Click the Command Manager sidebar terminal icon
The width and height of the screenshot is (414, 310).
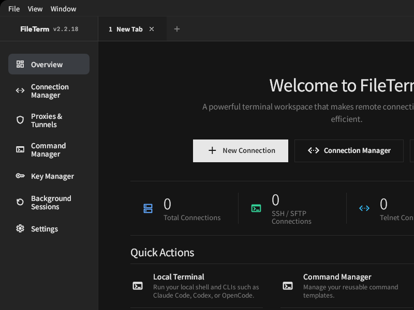(x=20, y=150)
